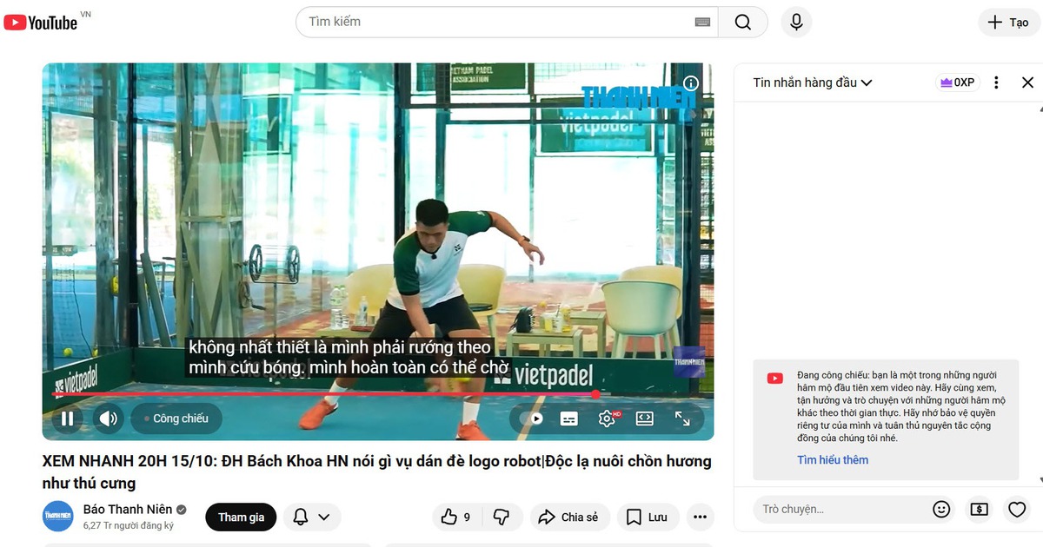The image size is (1043, 547).
Task: Mute the video volume speaker icon
Action: click(x=108, y=419)
